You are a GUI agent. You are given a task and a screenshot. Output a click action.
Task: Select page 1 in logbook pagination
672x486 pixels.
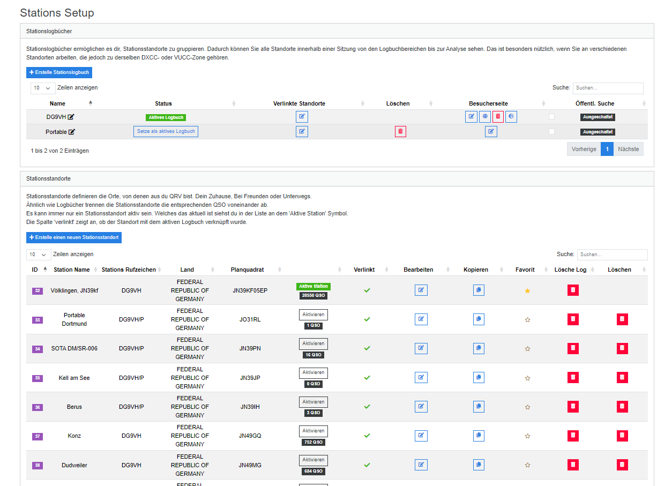(607, 149)
